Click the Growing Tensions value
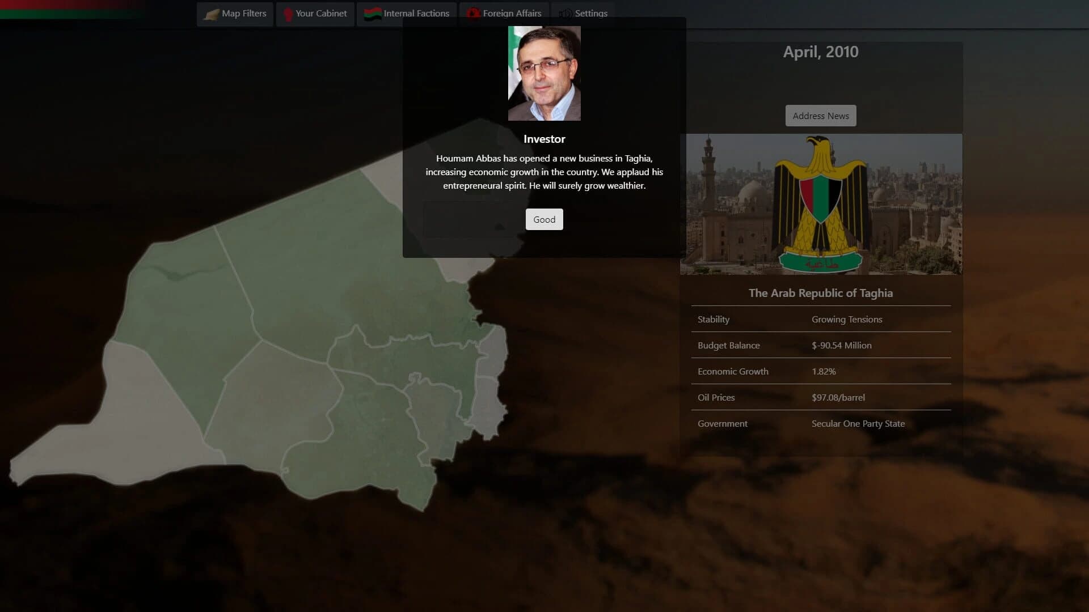Screen dimensions: 1089x612 coord(847,319)
